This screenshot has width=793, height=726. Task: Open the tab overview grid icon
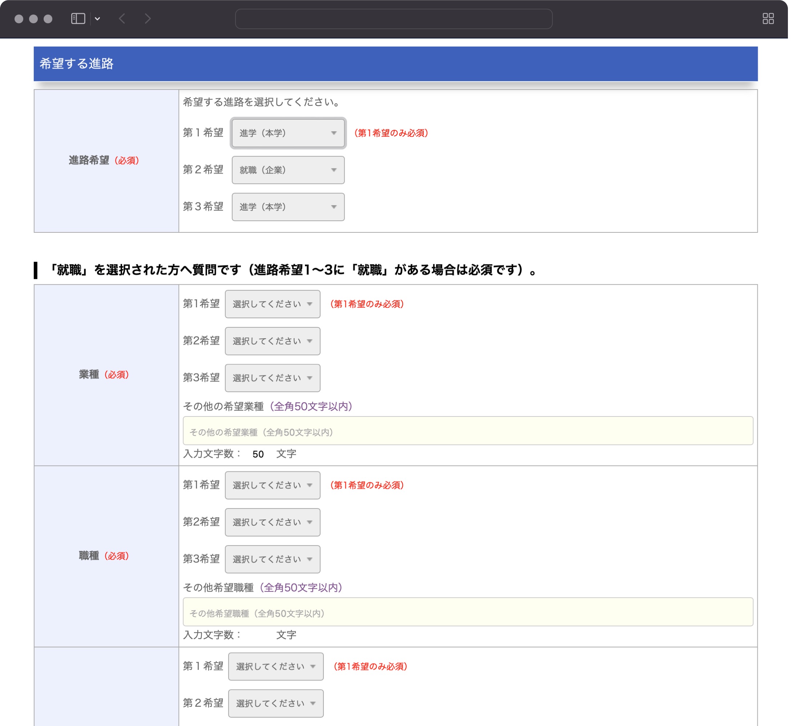pos(768,19)
